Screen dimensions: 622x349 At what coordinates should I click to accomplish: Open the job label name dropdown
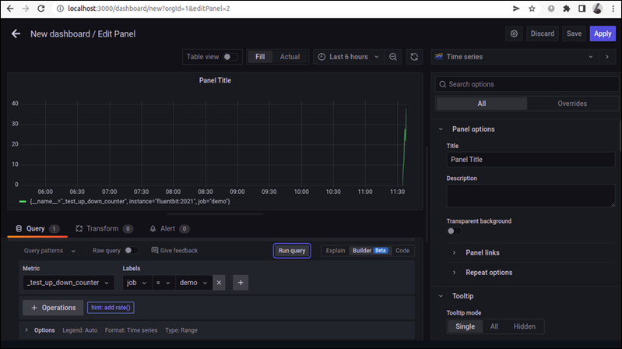[137, 283]
